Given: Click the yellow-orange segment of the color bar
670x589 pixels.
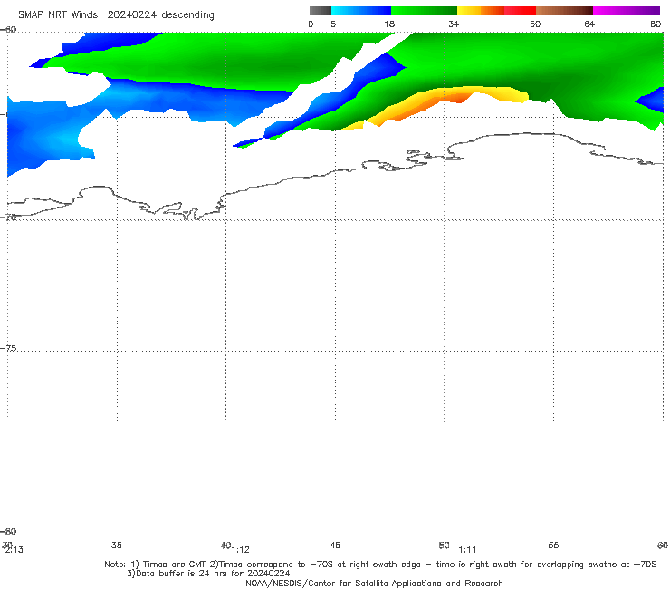Looking at the screenshot, I should pos(481,11).
